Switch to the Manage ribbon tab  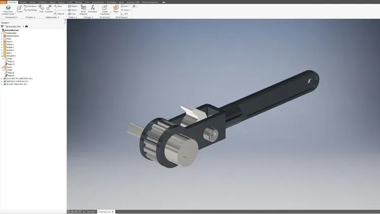click(x=79, y=2)
